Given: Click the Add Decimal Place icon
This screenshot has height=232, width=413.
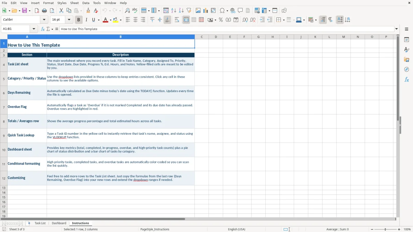Looking at the screenshot, I should tap(245, 20).
